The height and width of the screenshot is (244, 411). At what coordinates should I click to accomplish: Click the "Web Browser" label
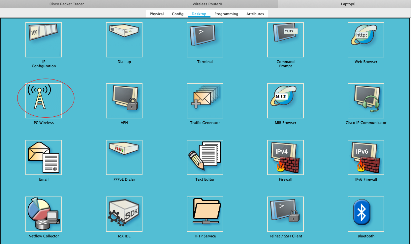[366, 62]
